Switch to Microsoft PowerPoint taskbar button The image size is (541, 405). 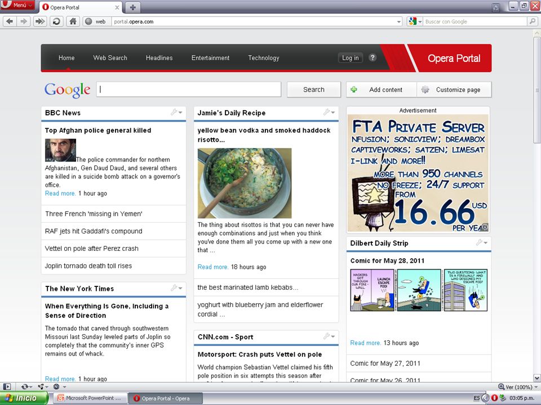pyautogui.click(x=90, y=398)
